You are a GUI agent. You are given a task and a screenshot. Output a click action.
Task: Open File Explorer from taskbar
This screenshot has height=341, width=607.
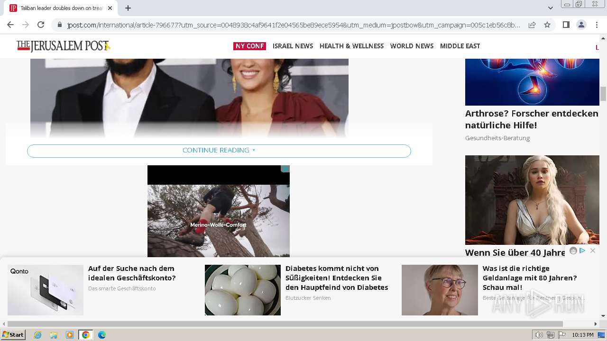pos(54,335)
